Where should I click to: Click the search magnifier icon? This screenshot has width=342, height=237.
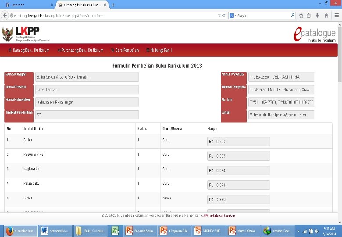coord(292,15)
